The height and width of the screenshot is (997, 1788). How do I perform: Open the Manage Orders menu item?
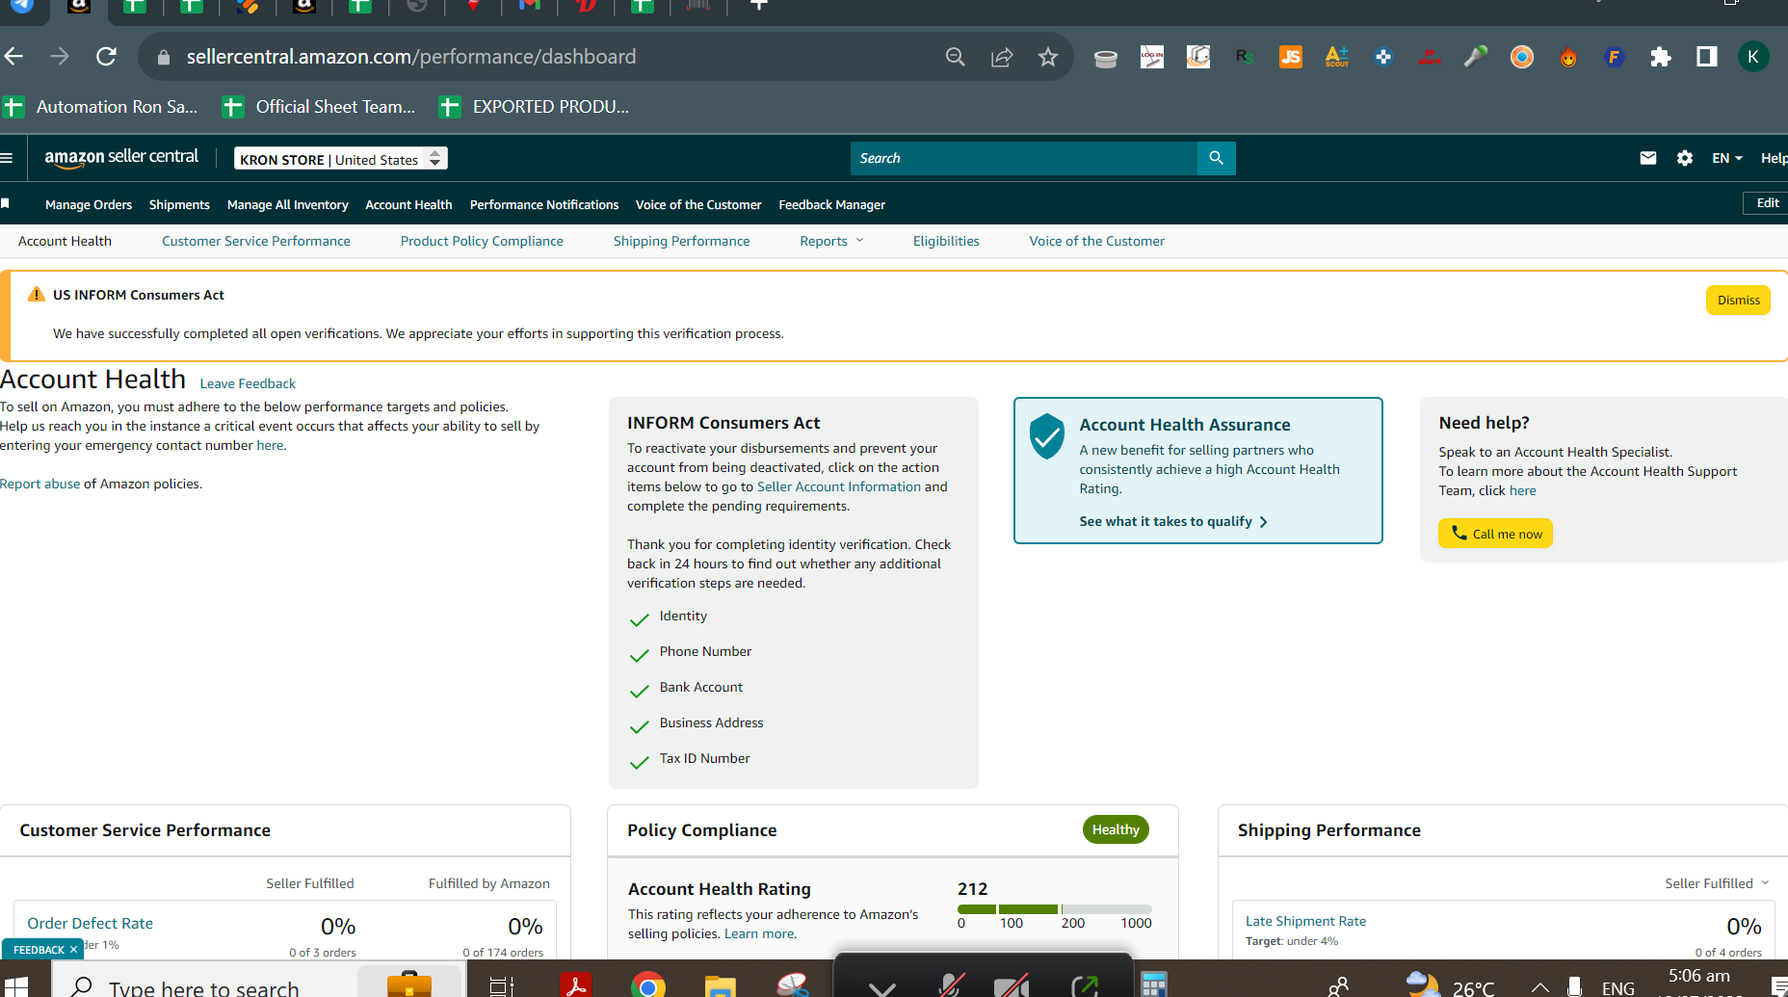pyautogui.click(x=89, y=204)
